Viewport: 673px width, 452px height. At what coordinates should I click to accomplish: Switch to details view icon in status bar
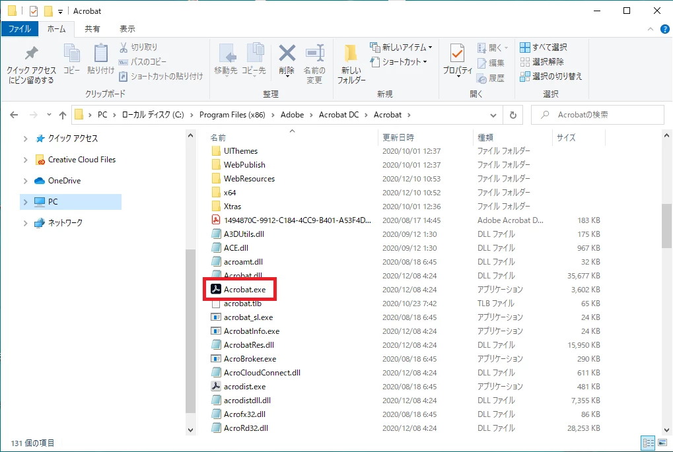648,443
